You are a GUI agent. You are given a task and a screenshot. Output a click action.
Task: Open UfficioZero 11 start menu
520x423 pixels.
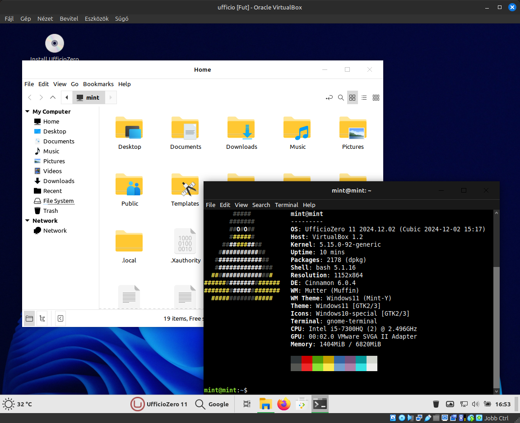pyautogui.click(x=159, y=404)
